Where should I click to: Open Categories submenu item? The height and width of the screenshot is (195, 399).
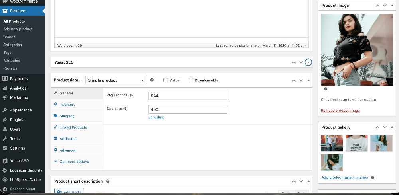[12, 45]
